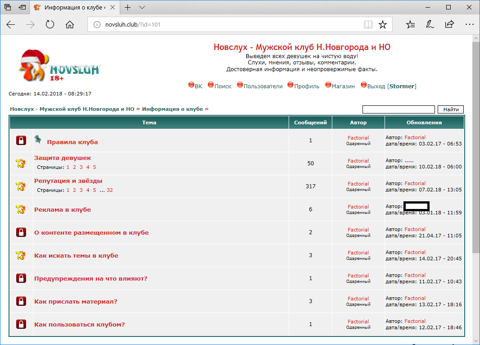Open the Поиск menu item
Image resolution: width=480 pixels, height=345 pixels.
pyautogui.click(x=223, y=86)
